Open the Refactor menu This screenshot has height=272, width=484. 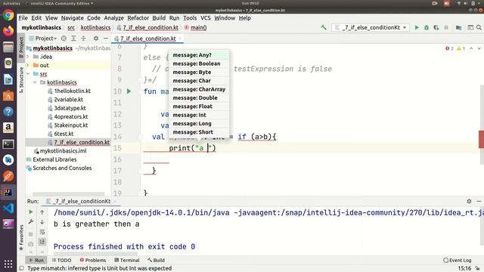(x=138, y=18)
